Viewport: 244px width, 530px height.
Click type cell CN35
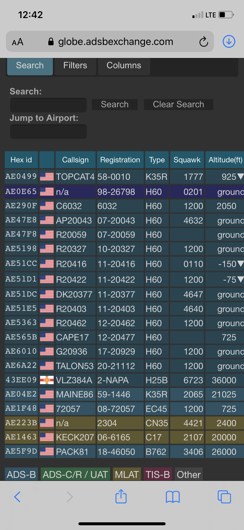(157, 423)
